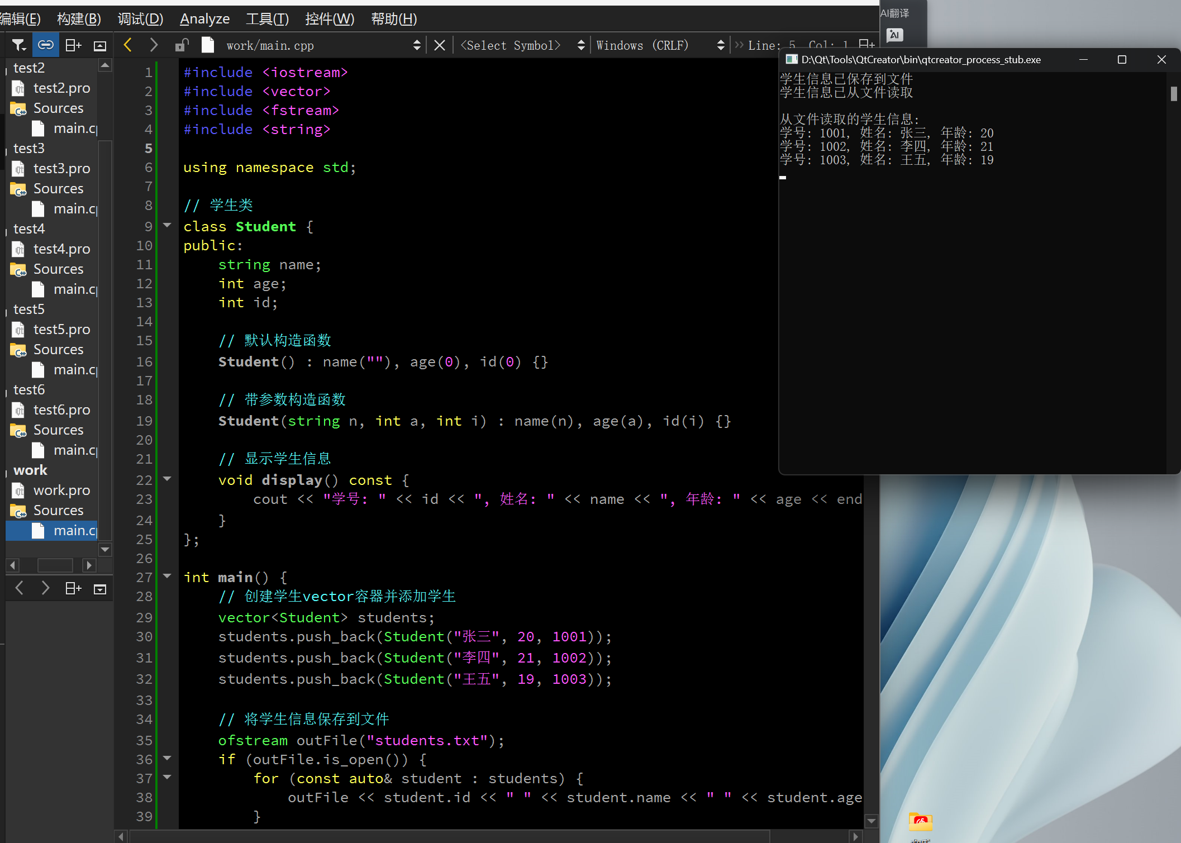Toggle synchronize with editor link icon

point(46,45)
